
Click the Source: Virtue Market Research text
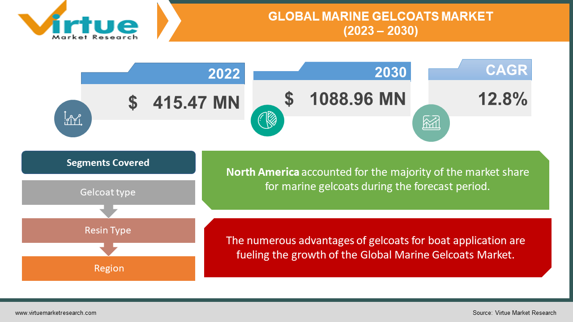coord(514,313)
